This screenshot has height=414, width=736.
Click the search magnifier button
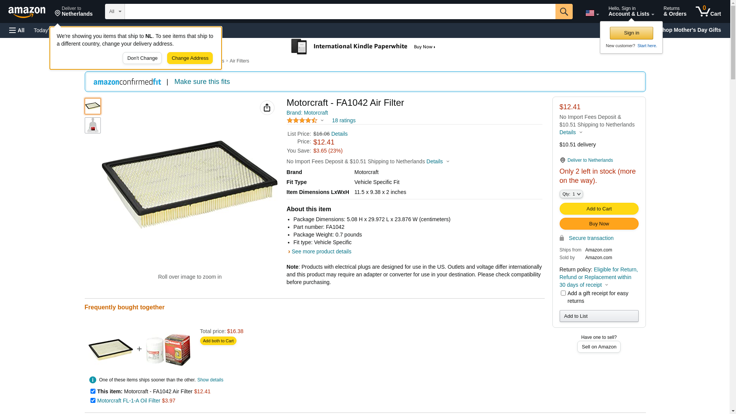click(563, 11)
